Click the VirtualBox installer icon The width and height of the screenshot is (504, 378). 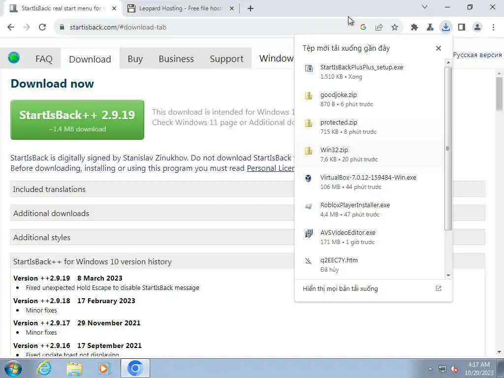point(309,178)
